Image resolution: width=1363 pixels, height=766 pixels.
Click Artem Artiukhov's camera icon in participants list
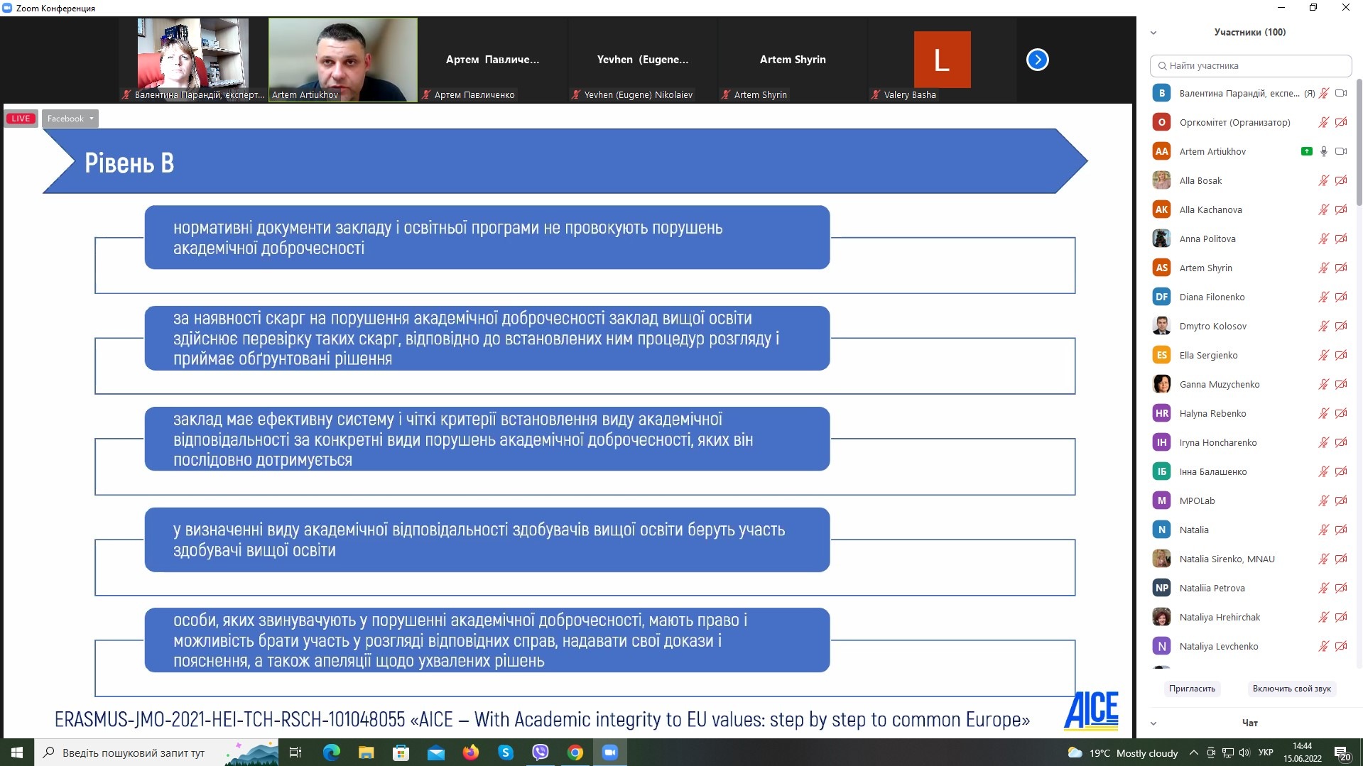click(x=1341, y=151)
